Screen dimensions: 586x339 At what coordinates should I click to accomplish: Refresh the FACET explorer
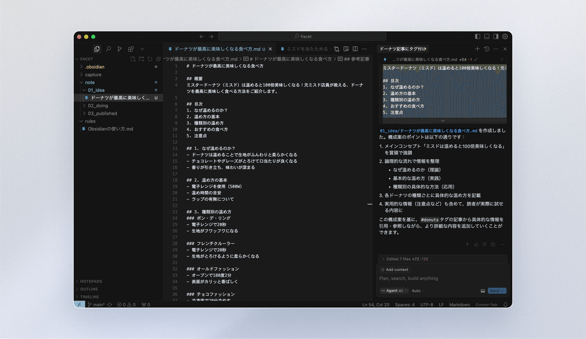pos(150,59)
